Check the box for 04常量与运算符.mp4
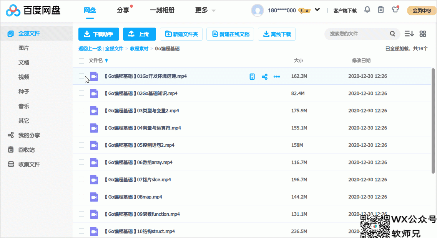 coord(81,128)
